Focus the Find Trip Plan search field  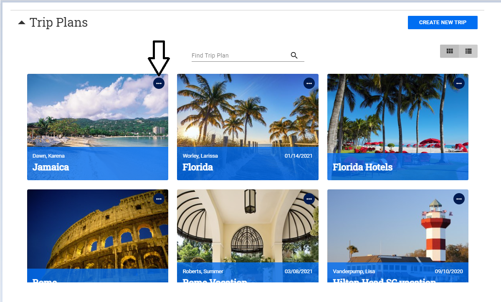(239, 55)
